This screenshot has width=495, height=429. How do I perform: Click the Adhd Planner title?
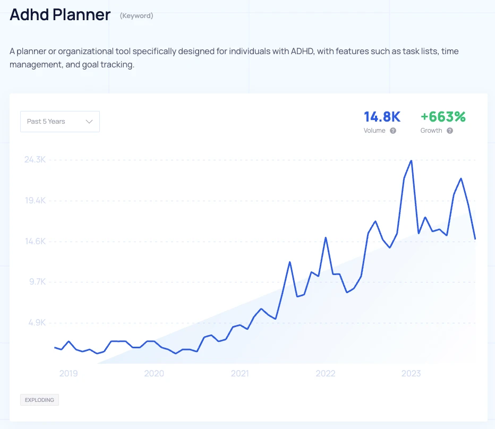(x=60, y=15)
